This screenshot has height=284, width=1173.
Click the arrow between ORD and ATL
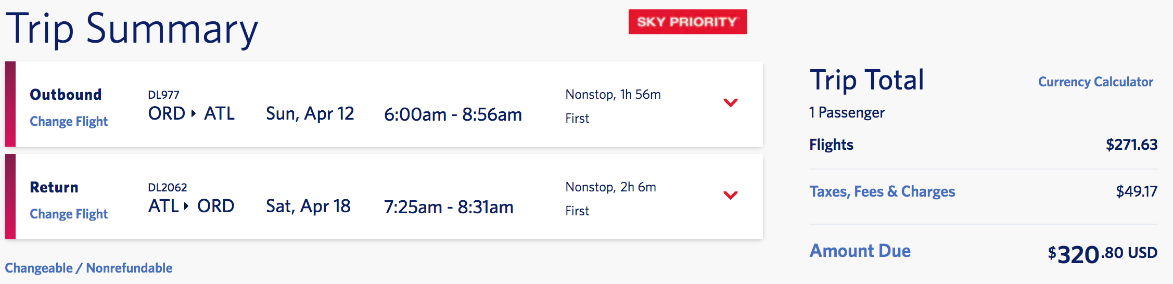click(194, 113)
